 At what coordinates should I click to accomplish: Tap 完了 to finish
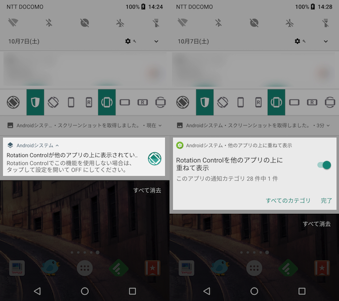[326, 200]
